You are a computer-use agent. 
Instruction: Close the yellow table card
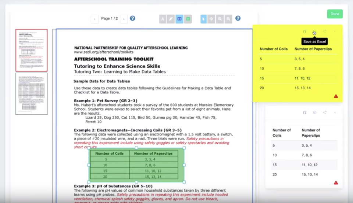(335, 32)
